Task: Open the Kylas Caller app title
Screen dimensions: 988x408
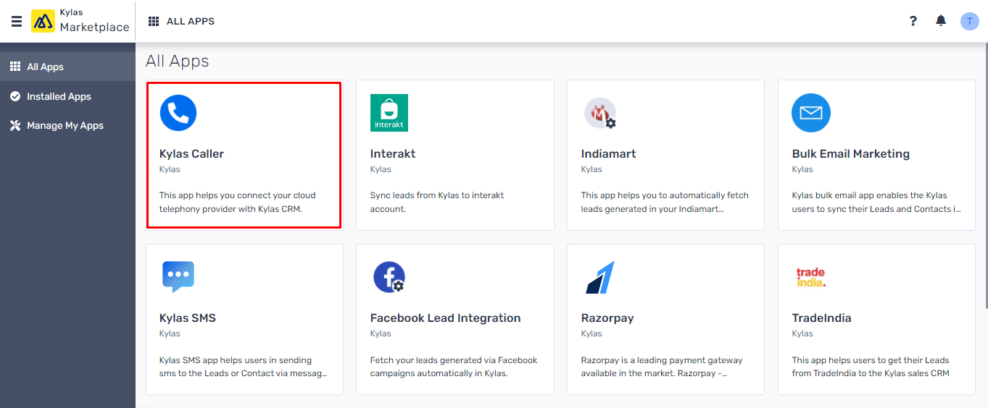Action: 191,153
